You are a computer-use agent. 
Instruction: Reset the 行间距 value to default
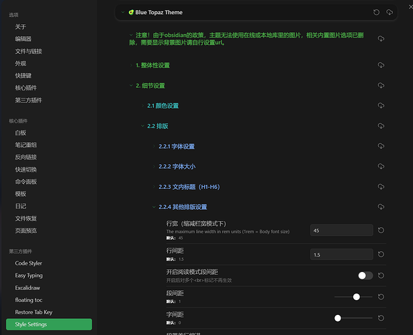click(381, 254)
